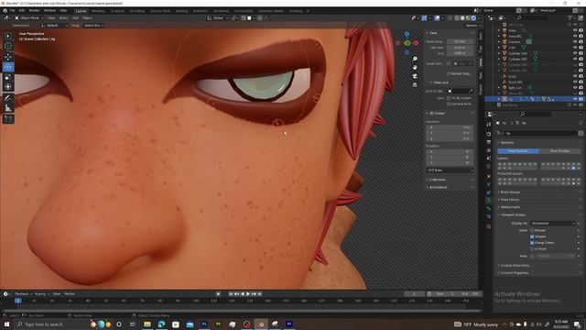
Task: Click the Pan view hand icon
Action: (415, 68)
